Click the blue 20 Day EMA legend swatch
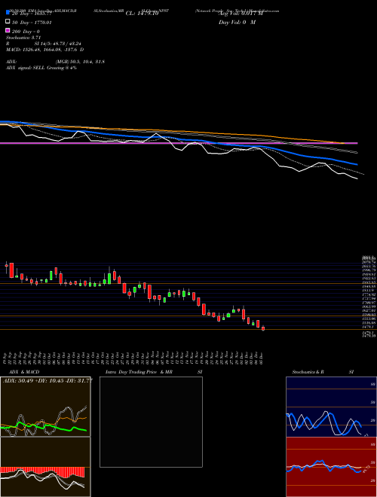The width and height of the screenshot is (377, 497). tap(8, 12)
